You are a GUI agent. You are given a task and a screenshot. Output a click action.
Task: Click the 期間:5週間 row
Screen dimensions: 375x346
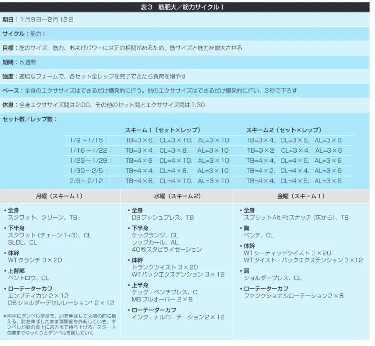click(x=184, y=62)
